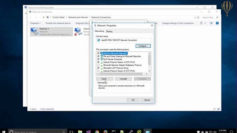Cancel the Ethernet 1 Properties dialog

click(x=147, y=100)
